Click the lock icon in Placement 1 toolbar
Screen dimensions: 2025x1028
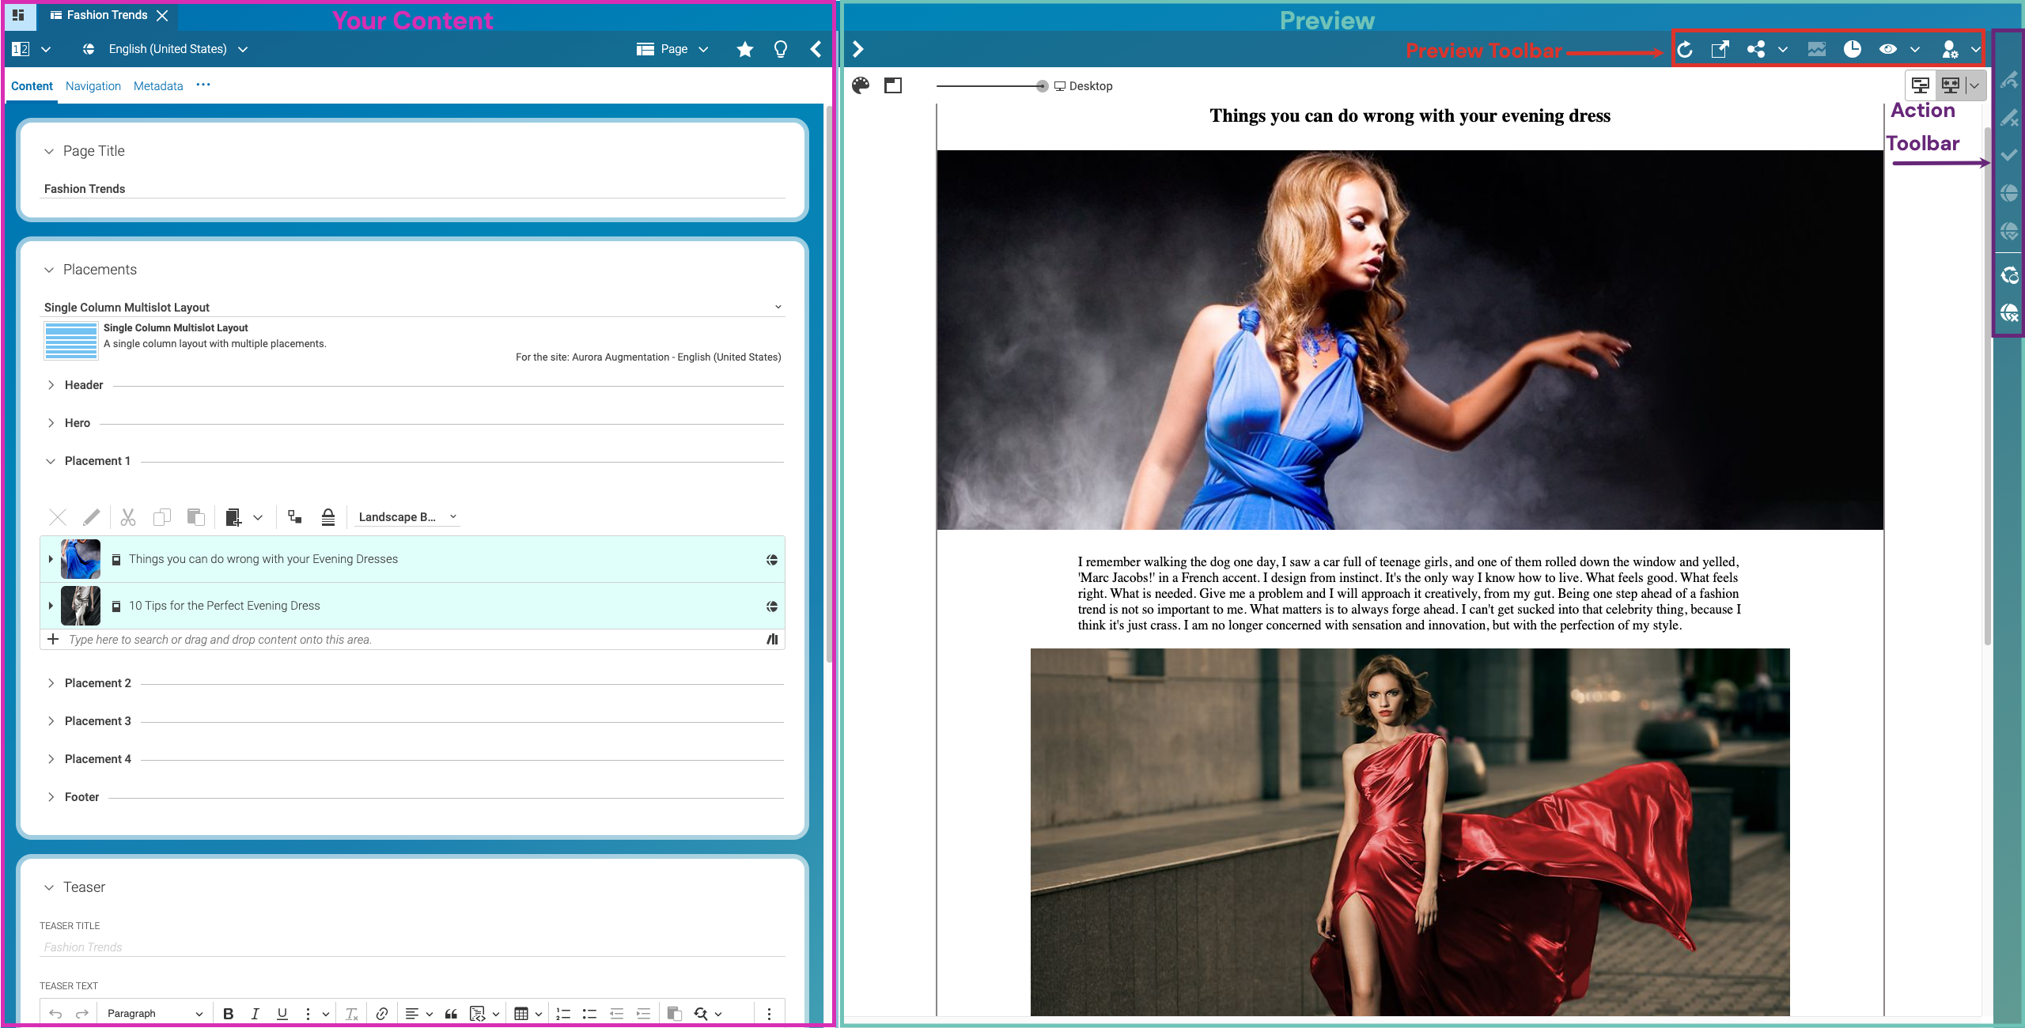(x=328, y=517)
